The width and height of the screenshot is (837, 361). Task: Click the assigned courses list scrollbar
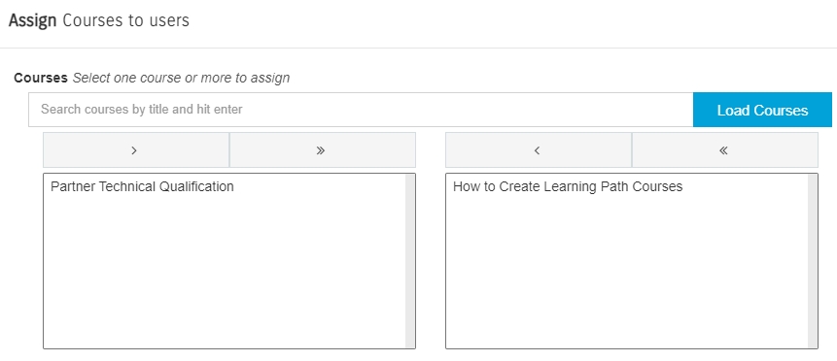click(813, 261)
